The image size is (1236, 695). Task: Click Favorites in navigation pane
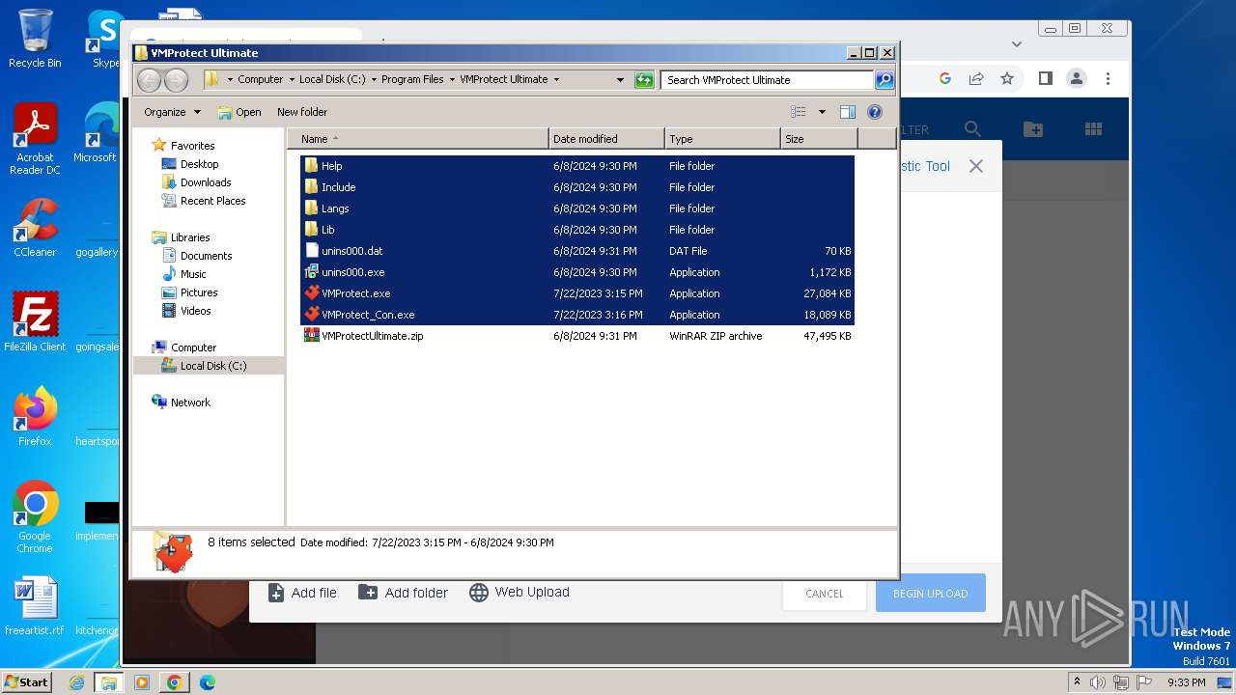click(x=192, y=146)
